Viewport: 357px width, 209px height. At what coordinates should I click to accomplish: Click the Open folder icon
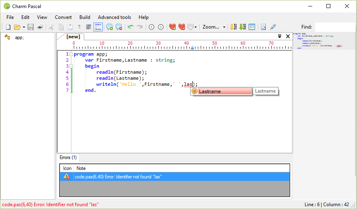[17, 27]
